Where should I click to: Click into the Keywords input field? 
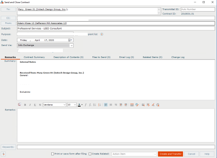click(116, 147)
